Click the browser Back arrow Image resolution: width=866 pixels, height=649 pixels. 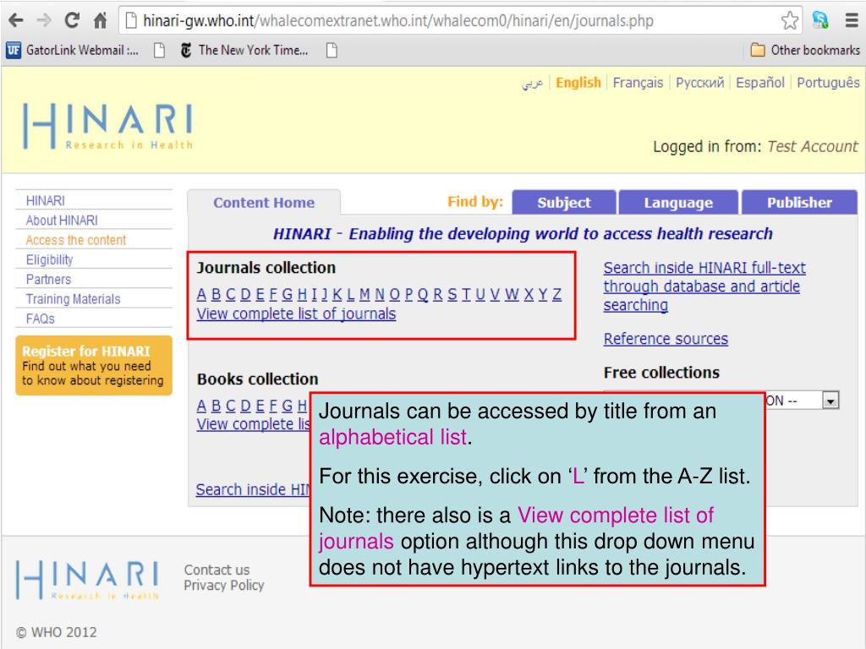click(16, 21)
